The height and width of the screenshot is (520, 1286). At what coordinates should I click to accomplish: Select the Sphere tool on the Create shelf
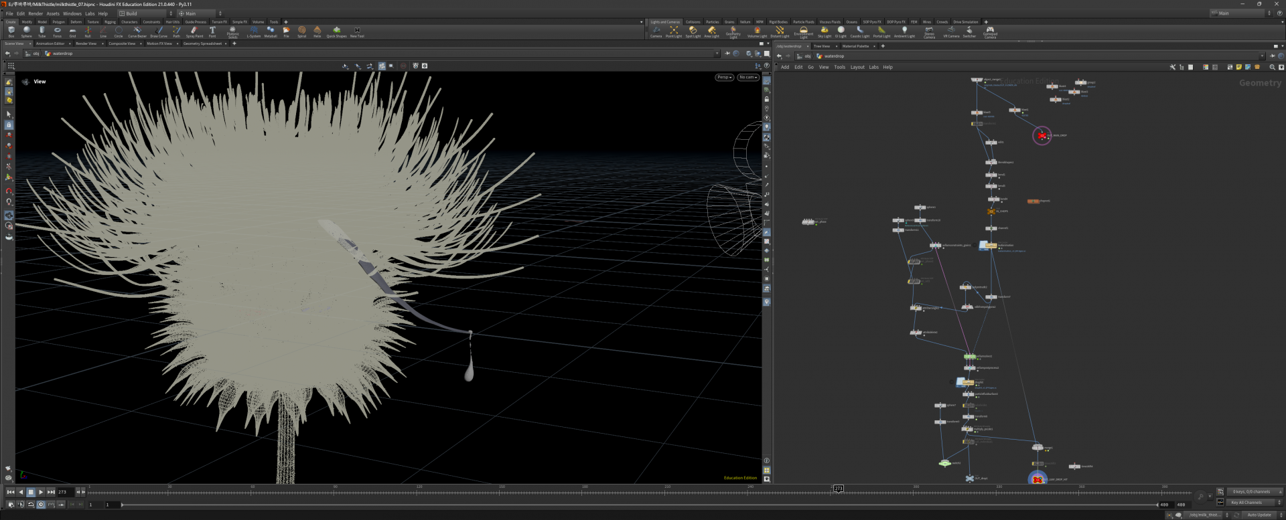(27, 31)
